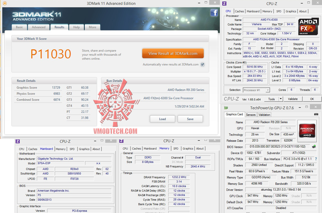This screenshot has height=213, width=322.
Task: Open the Advanced tab in 3DMark
Action: 39,27
